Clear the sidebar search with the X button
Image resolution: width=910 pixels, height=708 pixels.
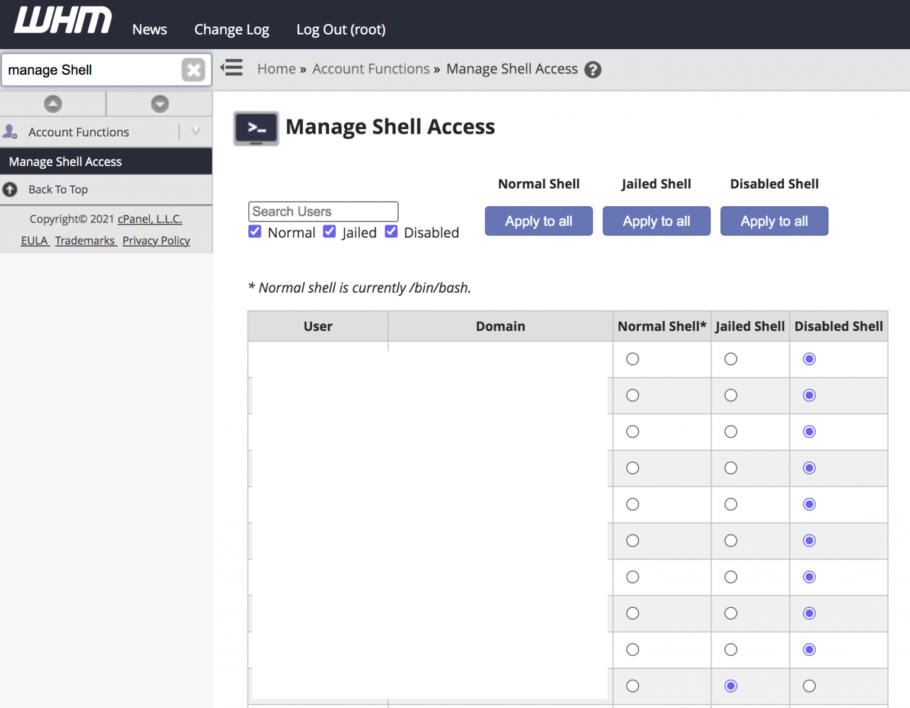[x=193, y=70]
